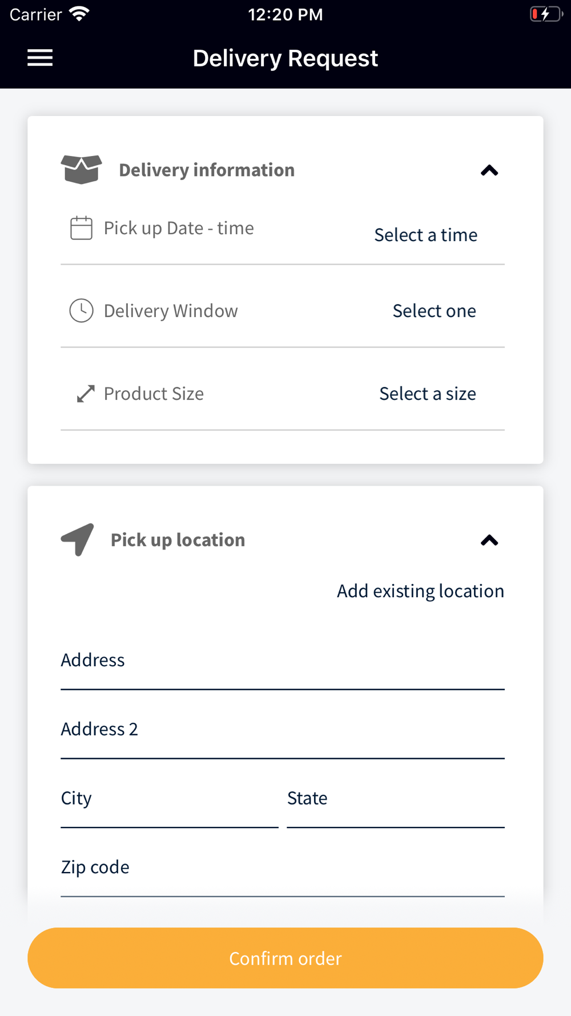Open the Select a size dropdown
The image size is (571, 1016).
[427, 394]
